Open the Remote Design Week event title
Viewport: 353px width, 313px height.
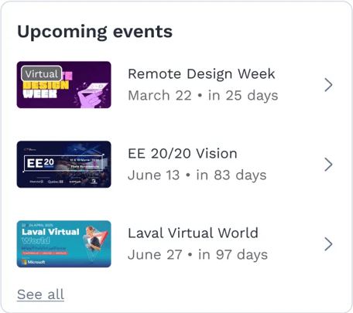201,74
